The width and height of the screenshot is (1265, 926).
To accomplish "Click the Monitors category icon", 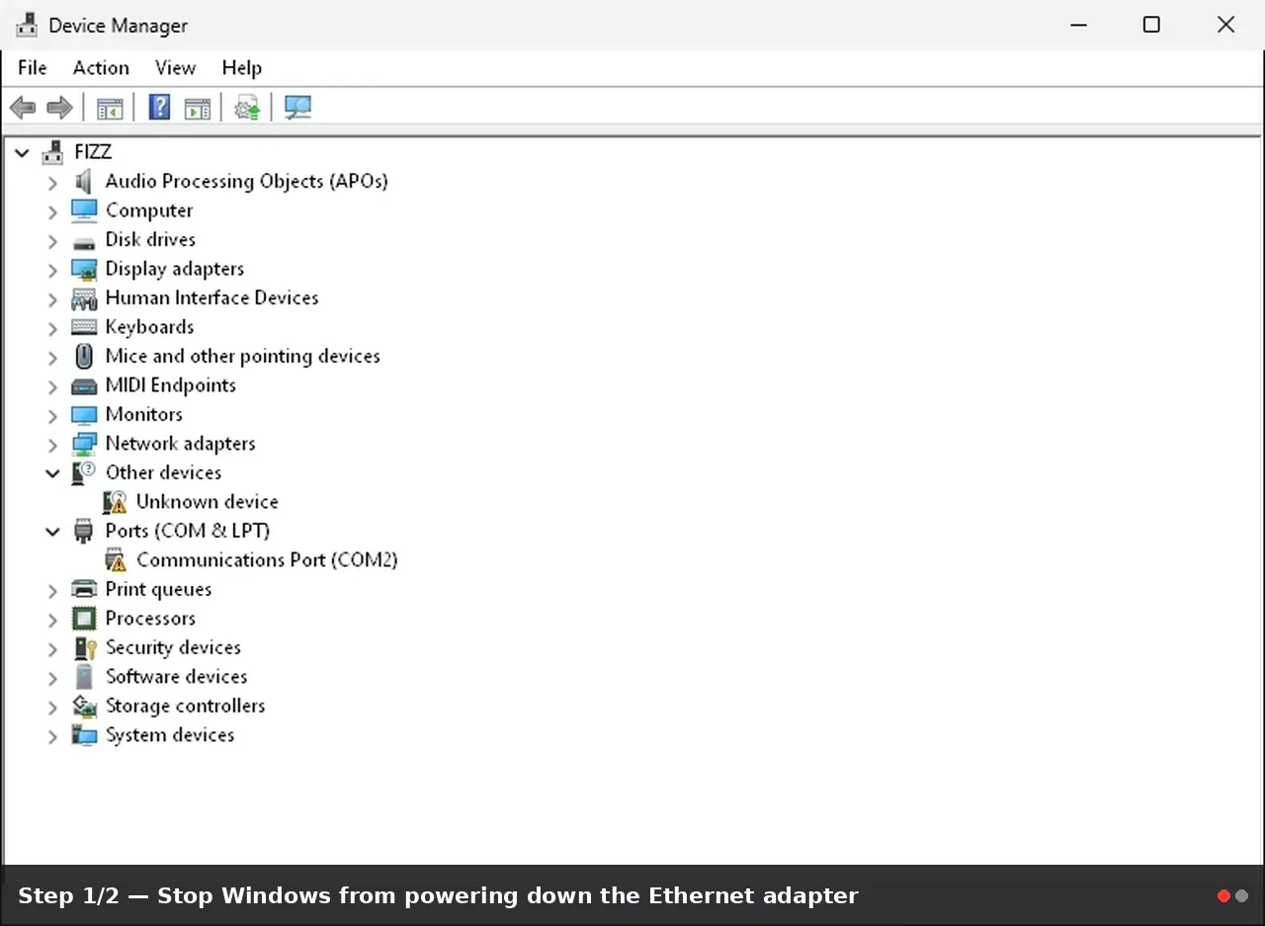I will point(84,414).
